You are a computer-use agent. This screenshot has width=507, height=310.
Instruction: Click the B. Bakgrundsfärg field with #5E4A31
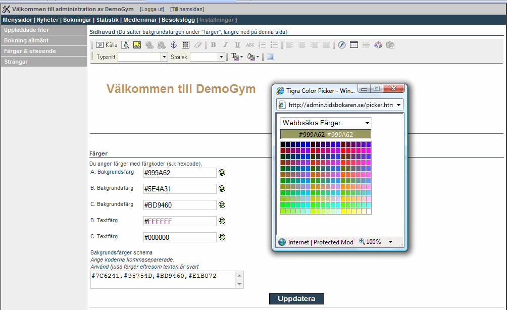point(180,189)
